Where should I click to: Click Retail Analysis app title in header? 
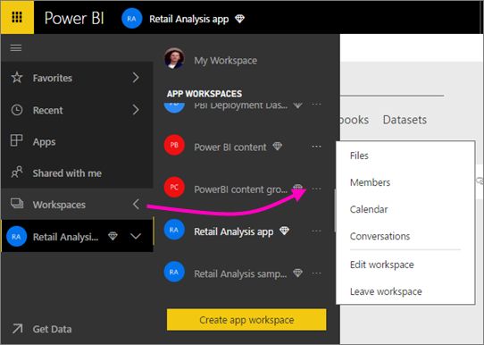189,19
